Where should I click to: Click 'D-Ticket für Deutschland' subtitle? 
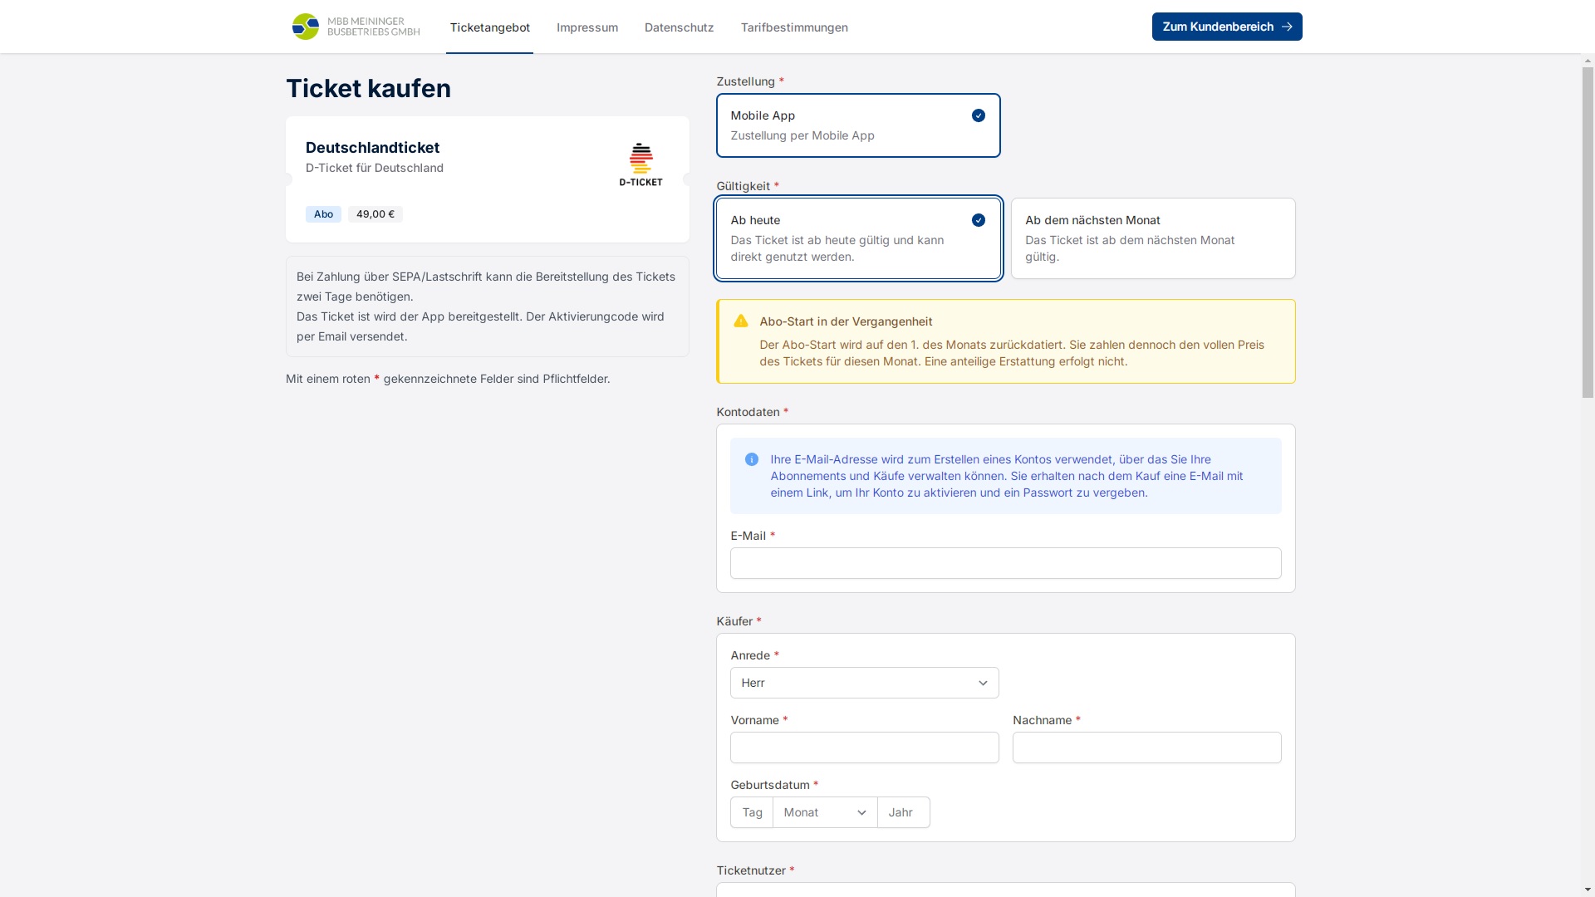click(x=375, y=168)
